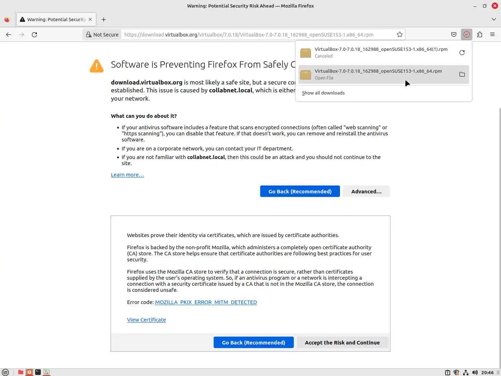The width and height of the screenshot is (501, 376).
Task: Switch to the Firefox taskbar item
Action: tap(29, 372)
